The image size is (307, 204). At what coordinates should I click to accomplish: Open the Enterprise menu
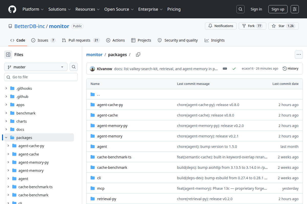coord(150,9)
